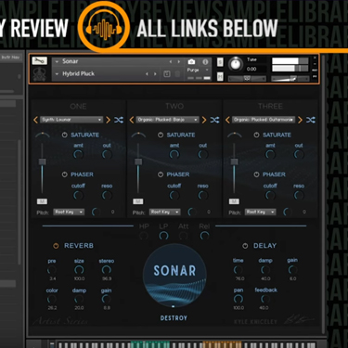Click layer ONE volume fader
The image size is (348, 348).
42,161
